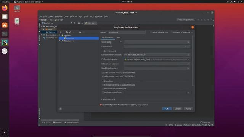The height and width of the screenshot is (137, 244).
Task: Open the Tools menu
Action: coord(86,16)
